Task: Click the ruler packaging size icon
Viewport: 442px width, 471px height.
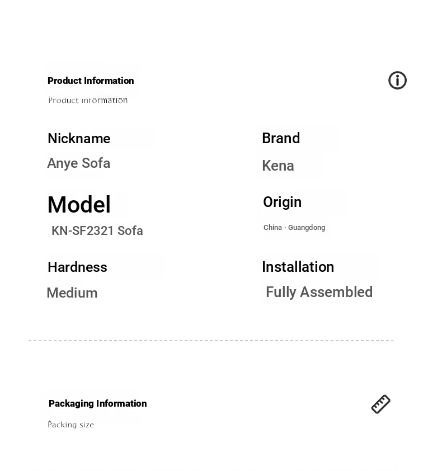Action: pyautogui.click(x=380, y=404)
